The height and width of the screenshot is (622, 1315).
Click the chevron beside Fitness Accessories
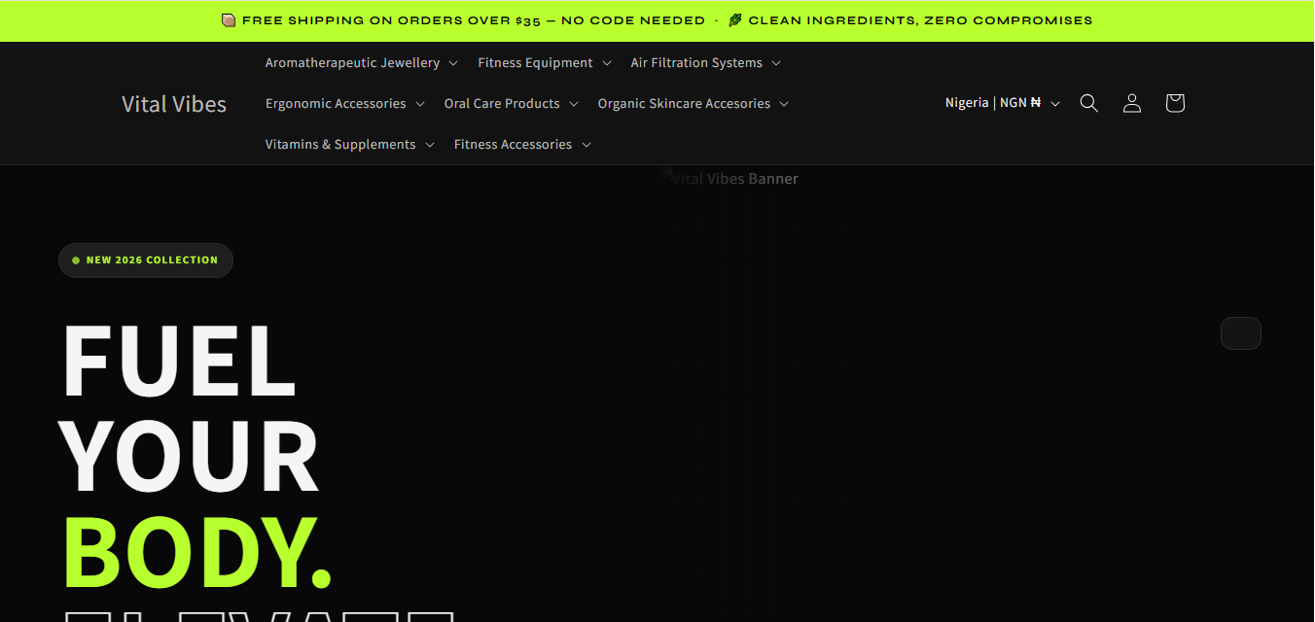tap(586, 145)
